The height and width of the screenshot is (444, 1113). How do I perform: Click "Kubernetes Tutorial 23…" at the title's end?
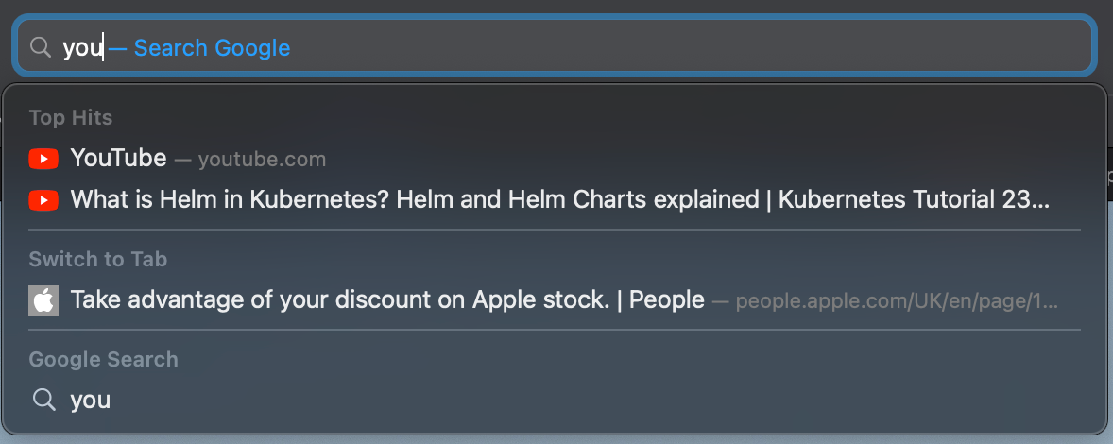(x=915, y=200)
